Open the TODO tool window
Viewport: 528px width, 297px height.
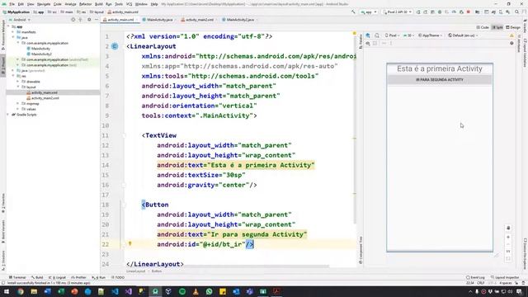pyautogui.click(x=117, y=277)
